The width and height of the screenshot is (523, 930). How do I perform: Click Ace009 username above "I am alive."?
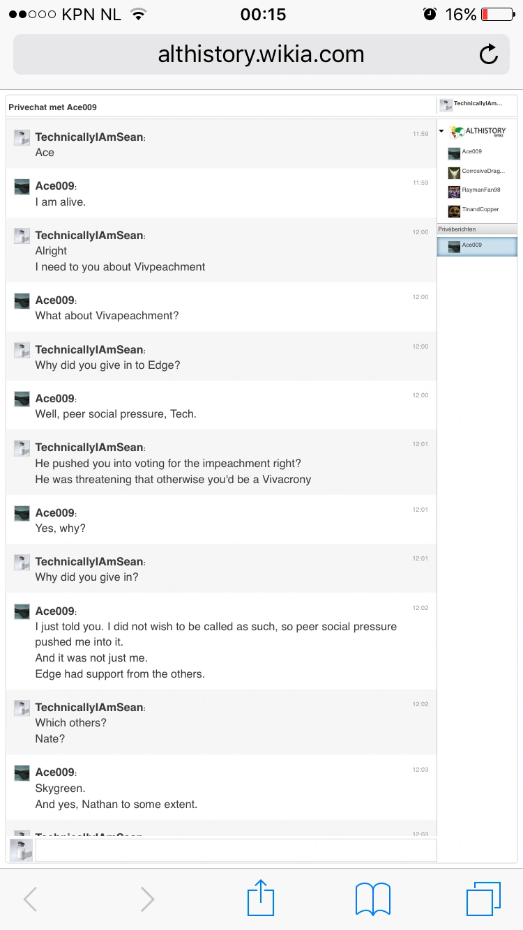pos(55,186)
